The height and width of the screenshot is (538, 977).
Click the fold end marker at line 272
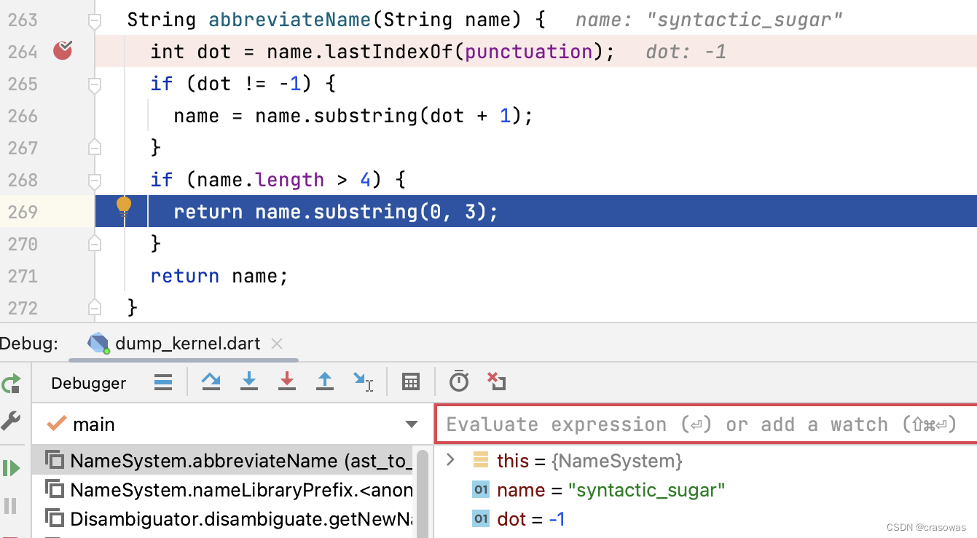click(95, 307)
